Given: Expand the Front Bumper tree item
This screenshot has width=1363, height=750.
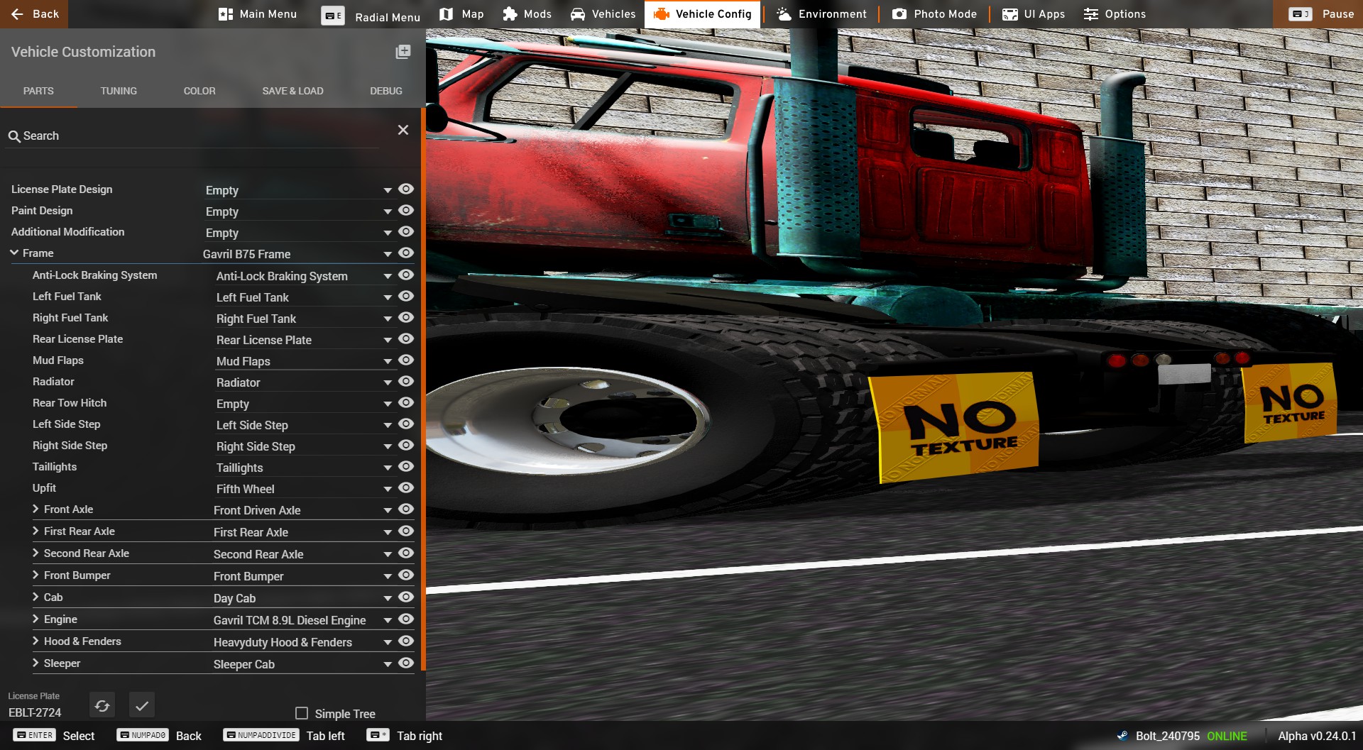Looking at the screenshot, I should point(35,575).
